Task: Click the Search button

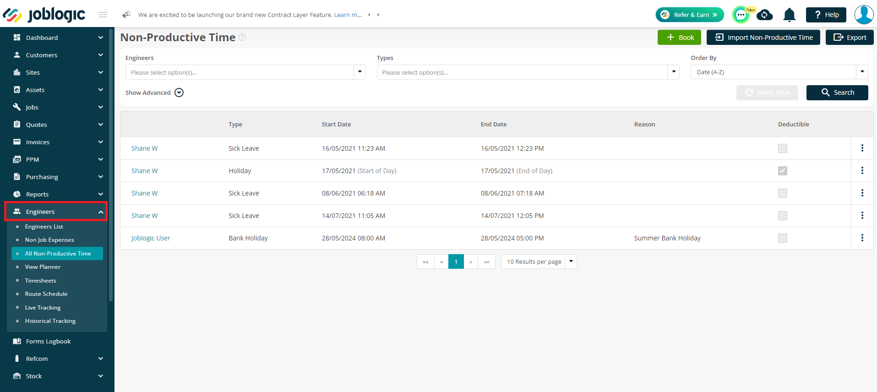Action: pyautogui.click(x=837, y=93)
